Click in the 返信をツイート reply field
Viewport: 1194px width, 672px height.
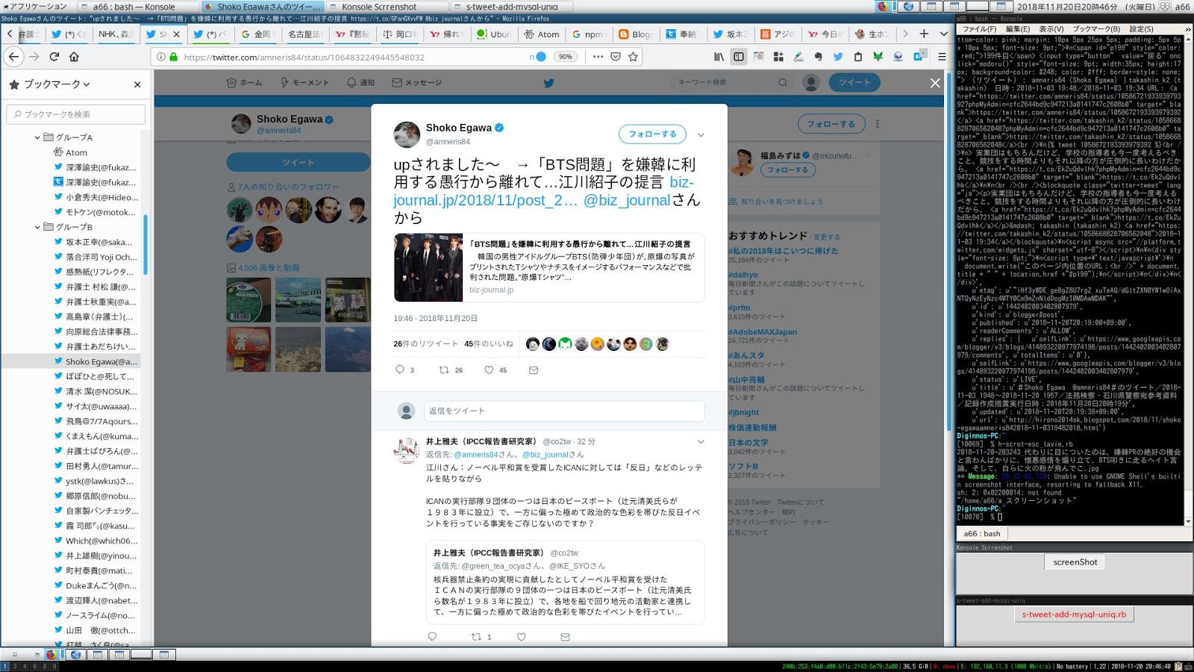pyautogui.click(x=564, y=411)
